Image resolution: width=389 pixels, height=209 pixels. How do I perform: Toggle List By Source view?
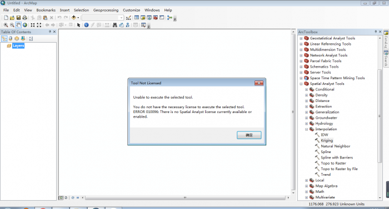11,39
